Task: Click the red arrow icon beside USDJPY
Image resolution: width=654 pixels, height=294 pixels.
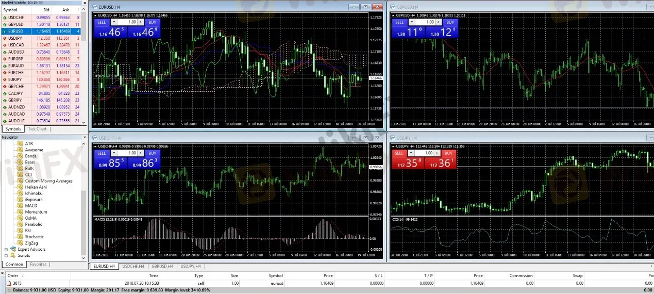Action: [x=5, y=38]
